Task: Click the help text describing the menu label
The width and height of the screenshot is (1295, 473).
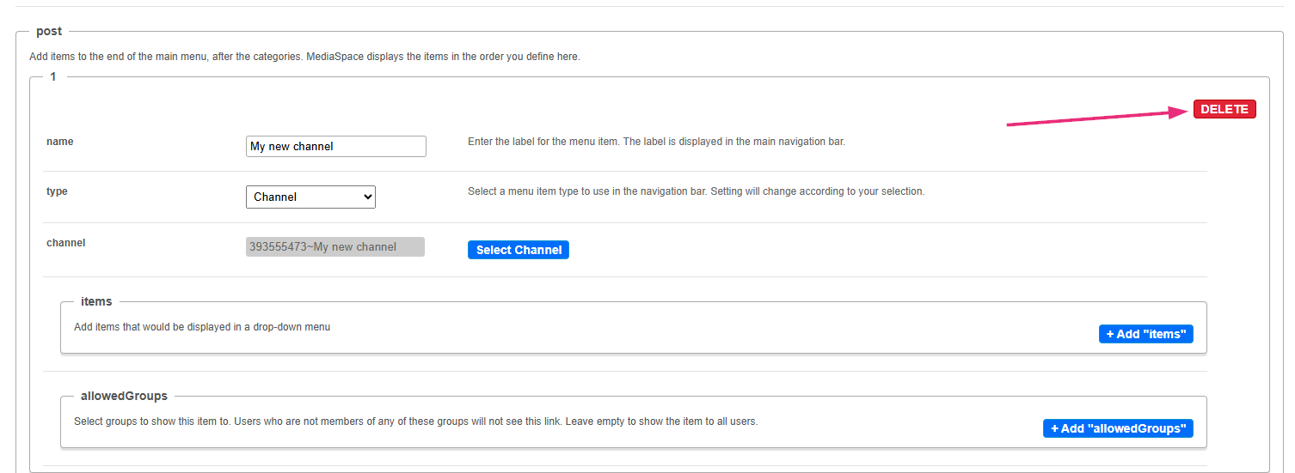Action: pos(656,142)
